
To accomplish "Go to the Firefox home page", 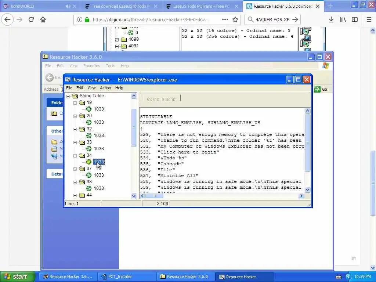I will coord(43,19).
